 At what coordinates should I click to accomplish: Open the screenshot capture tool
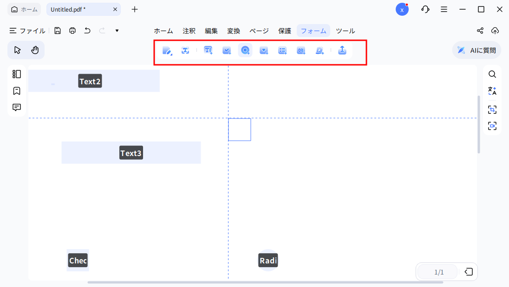pos(492,110)
